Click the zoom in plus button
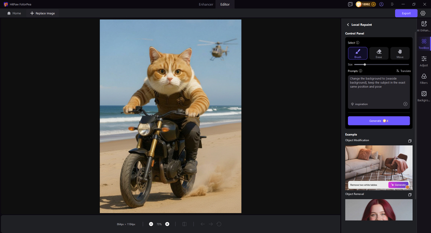 coord(167,224)
